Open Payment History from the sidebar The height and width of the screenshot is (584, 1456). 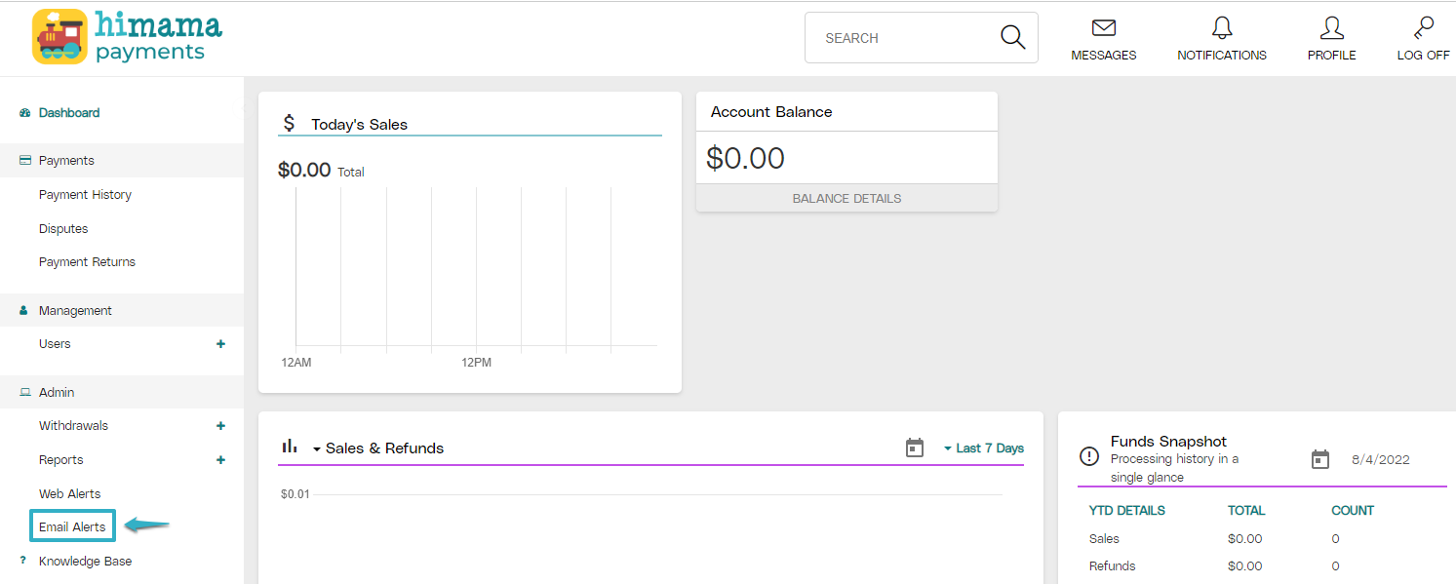pos(85,194)
